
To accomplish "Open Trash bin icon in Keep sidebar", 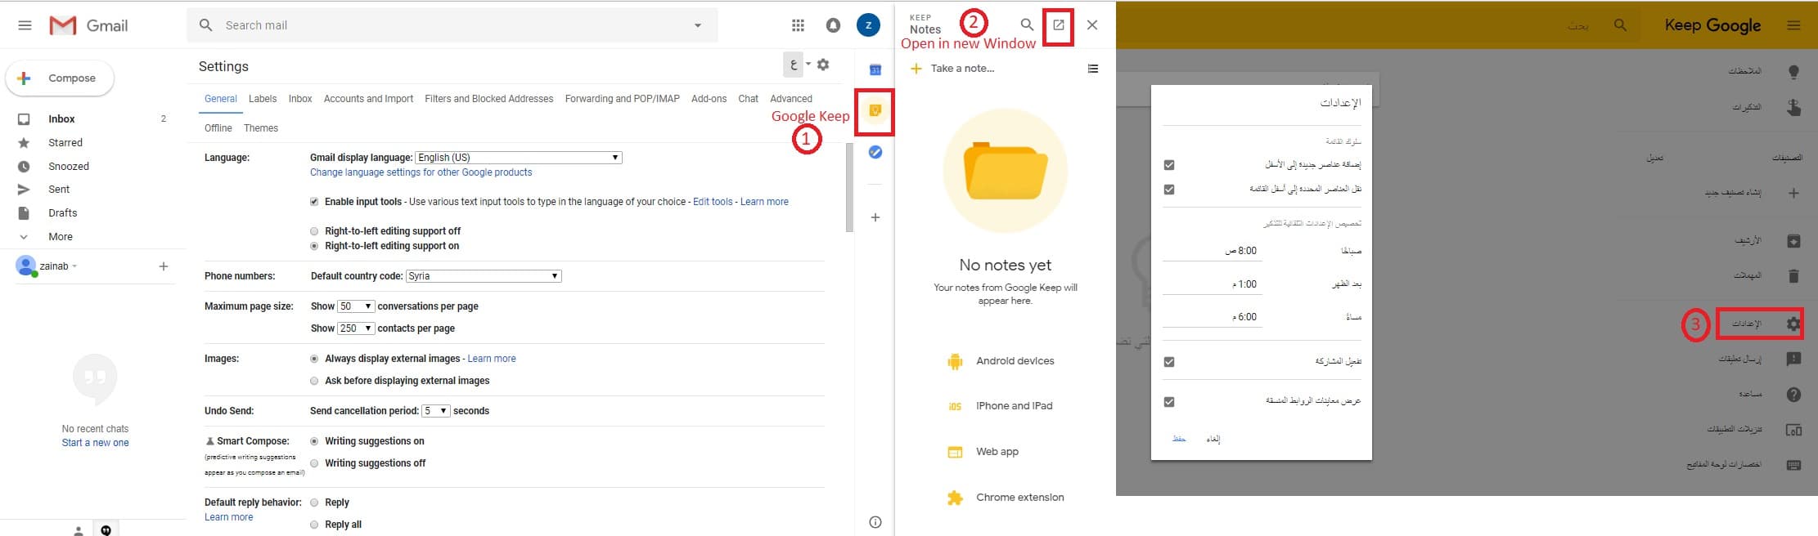I will 1793,276.
